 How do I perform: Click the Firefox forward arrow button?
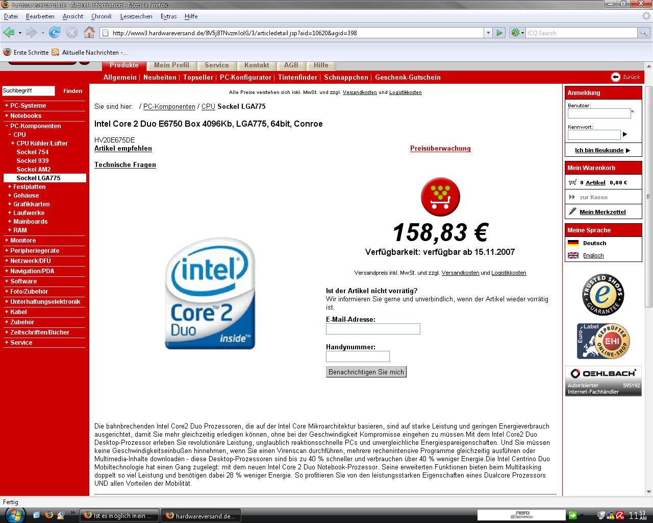tap(31, 33)
